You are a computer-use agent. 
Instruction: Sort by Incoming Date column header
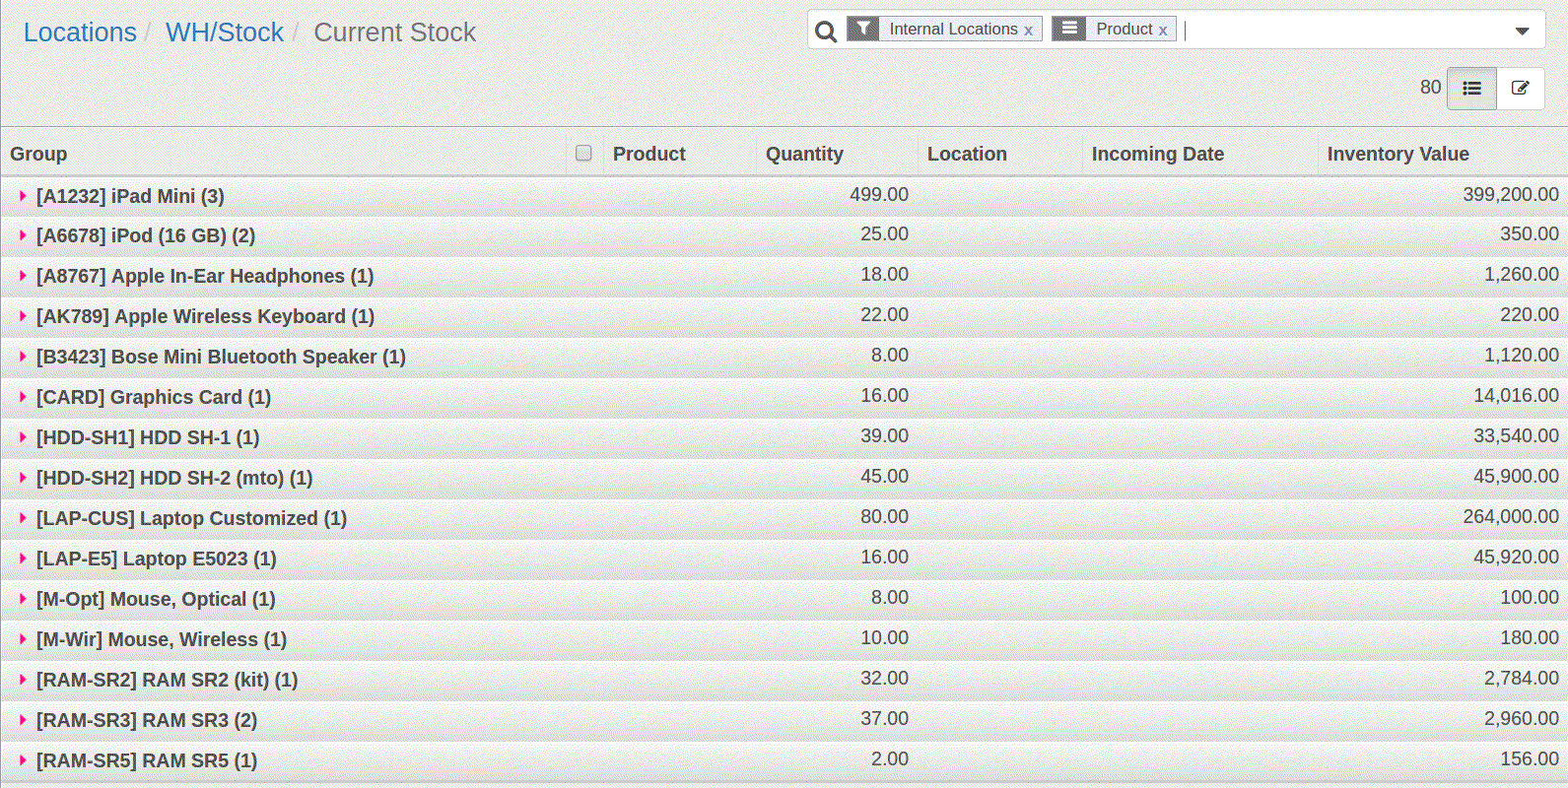point(1157,154)
